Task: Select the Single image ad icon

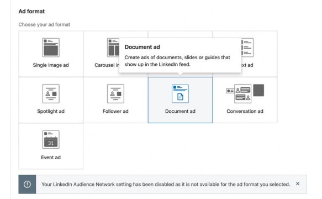Action: point(51,48)
